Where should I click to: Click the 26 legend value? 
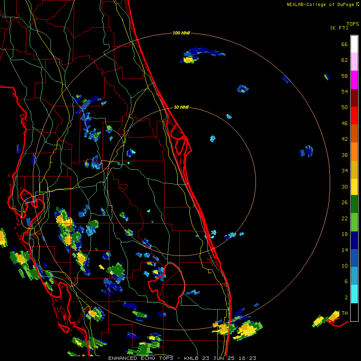(345, 203)
